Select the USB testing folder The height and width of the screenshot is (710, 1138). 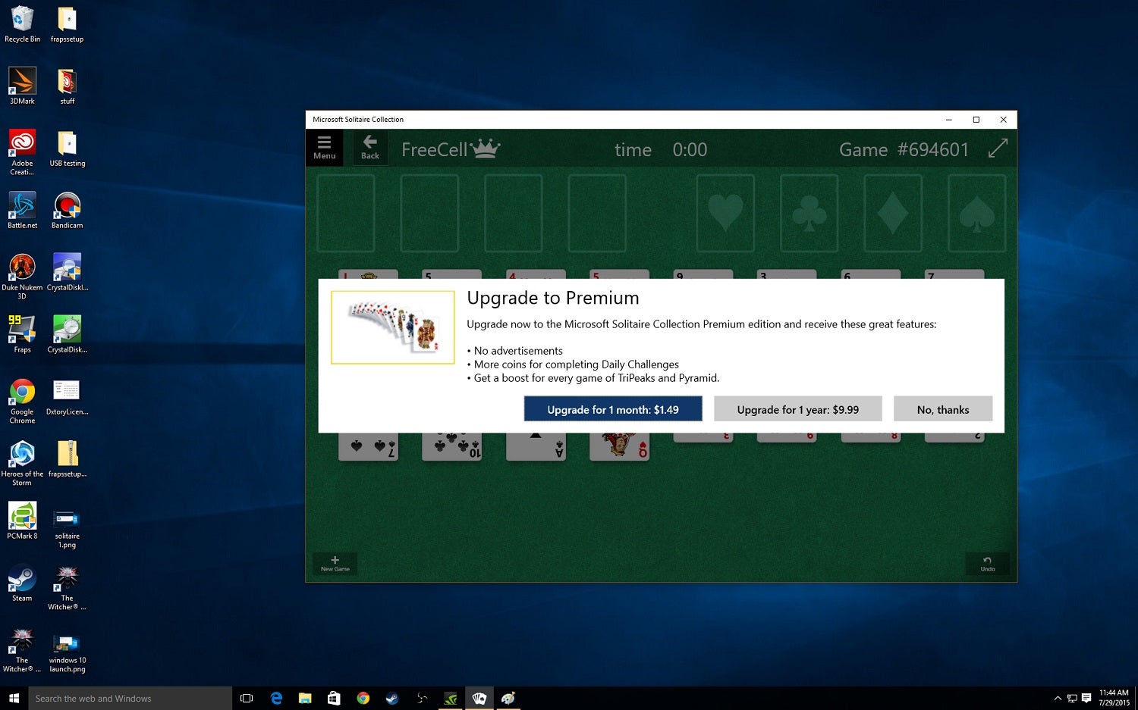click(67, 148)
